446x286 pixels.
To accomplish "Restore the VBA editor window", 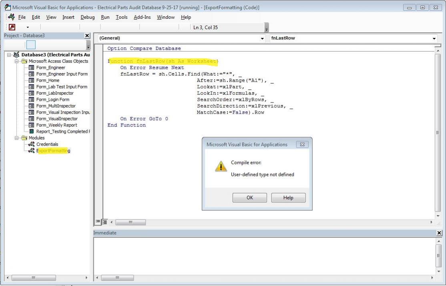I will tap(422, 8).
